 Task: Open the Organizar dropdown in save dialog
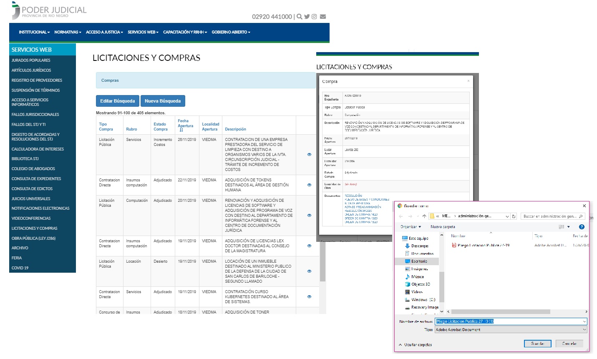pos(411,227)
